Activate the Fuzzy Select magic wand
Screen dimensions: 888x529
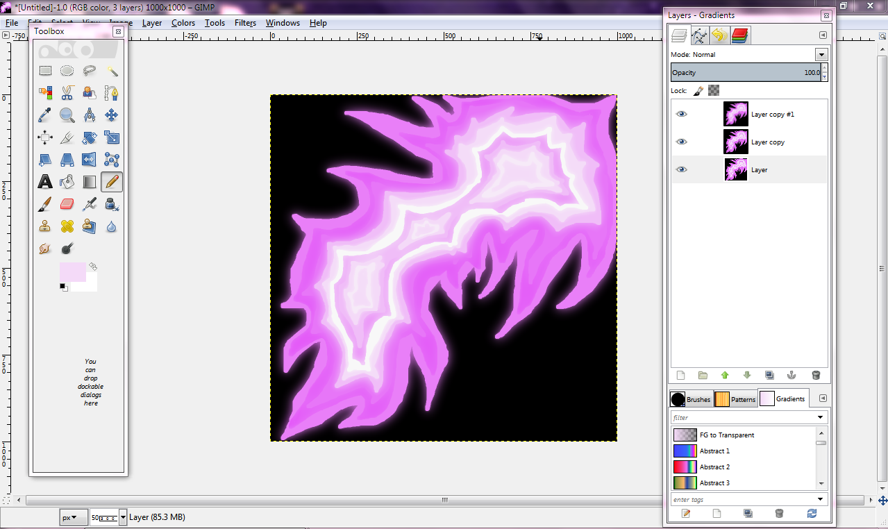[x=112, y=70]
